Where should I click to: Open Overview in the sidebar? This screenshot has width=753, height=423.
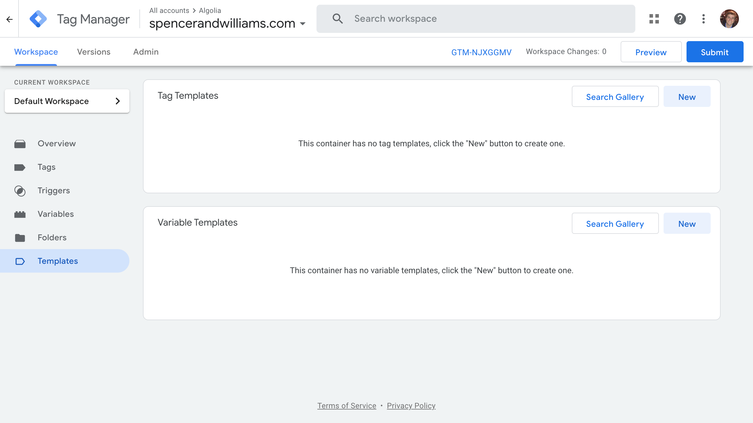pyautogui.click(x=65, y=144)
